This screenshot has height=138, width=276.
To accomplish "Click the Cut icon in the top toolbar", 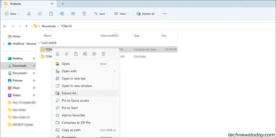I will 29,14.
